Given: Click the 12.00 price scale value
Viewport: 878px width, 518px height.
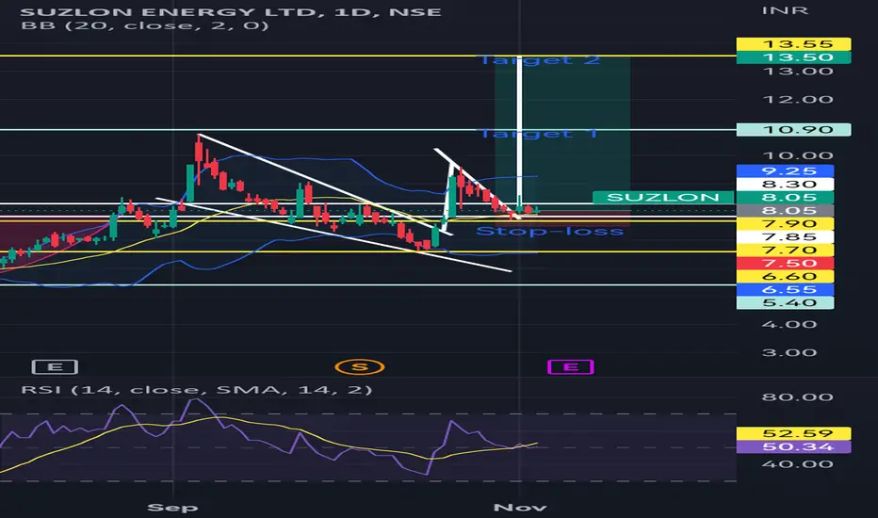Looking at the screenshot, I should coord(797,100).
